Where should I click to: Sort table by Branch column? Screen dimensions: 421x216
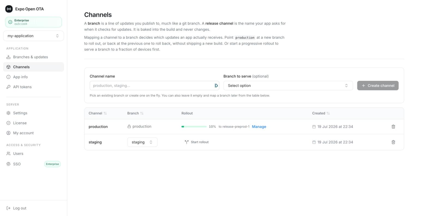coord(135,113)
